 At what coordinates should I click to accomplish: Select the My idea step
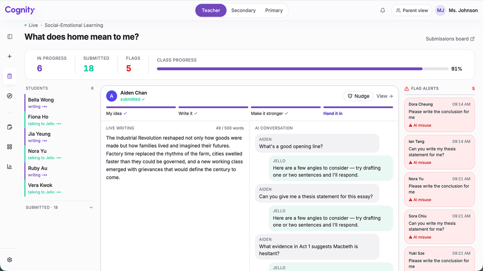pyautogui.click(x=141, y=111)
